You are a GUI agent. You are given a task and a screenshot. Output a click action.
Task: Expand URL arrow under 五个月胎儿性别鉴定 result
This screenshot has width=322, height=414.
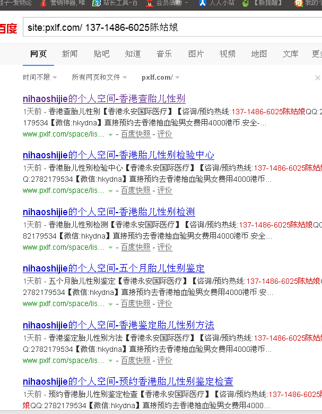click(110, 304)
